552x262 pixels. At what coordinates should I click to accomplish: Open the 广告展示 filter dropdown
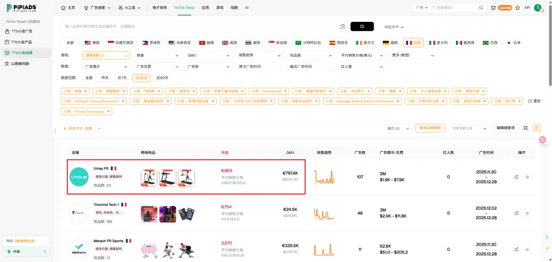click(106, 66)
